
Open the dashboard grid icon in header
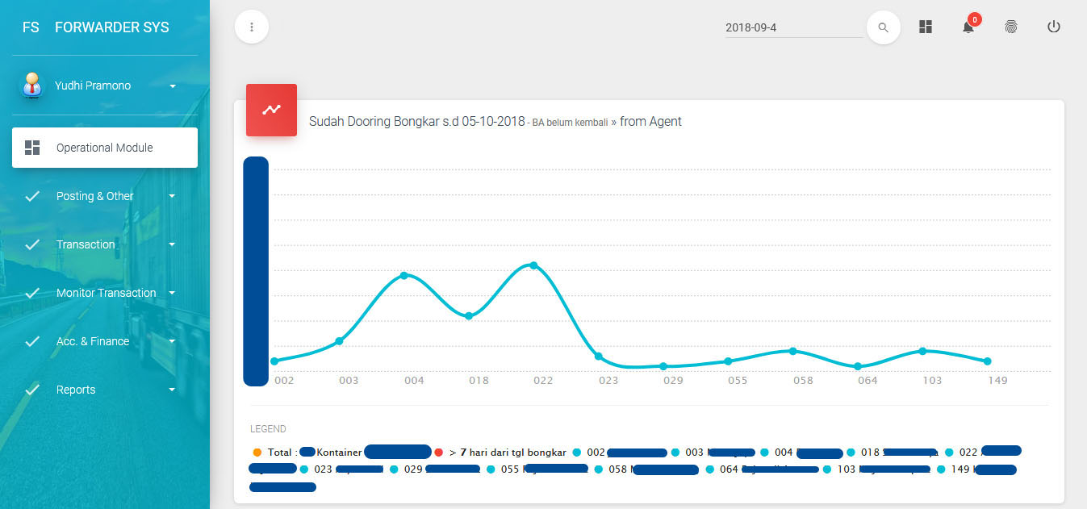[926, 27]
